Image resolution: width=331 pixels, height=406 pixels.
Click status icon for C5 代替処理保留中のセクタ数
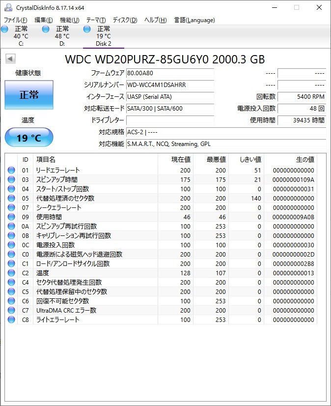coord(11,291)
